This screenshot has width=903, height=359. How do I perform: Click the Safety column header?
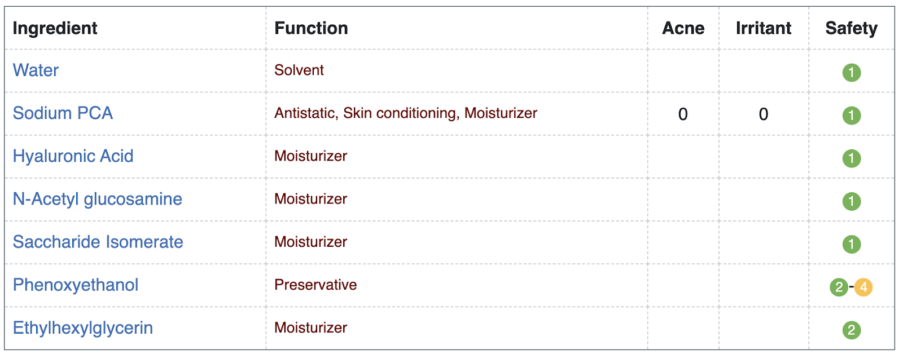851,28
